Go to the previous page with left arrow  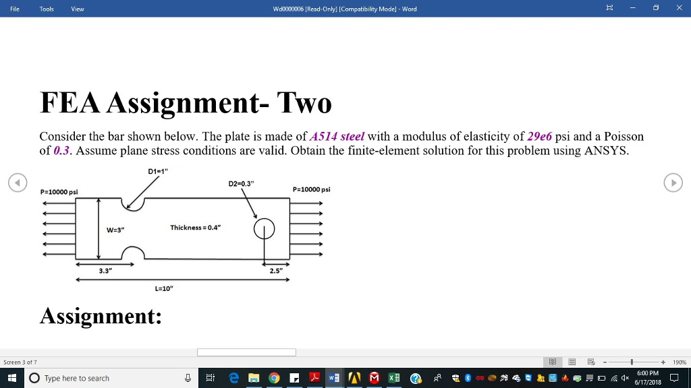coord(18,182)
